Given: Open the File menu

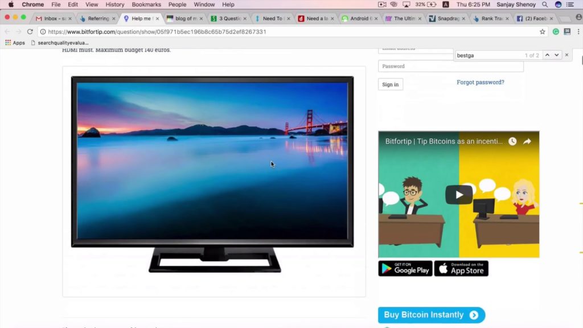Looking at the screenshot, I should point(56,5).
